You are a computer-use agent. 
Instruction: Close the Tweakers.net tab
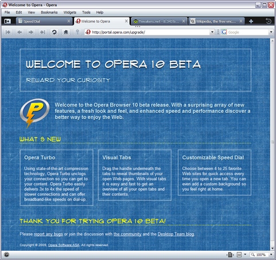pyautogui.click(x=184, y=21)
